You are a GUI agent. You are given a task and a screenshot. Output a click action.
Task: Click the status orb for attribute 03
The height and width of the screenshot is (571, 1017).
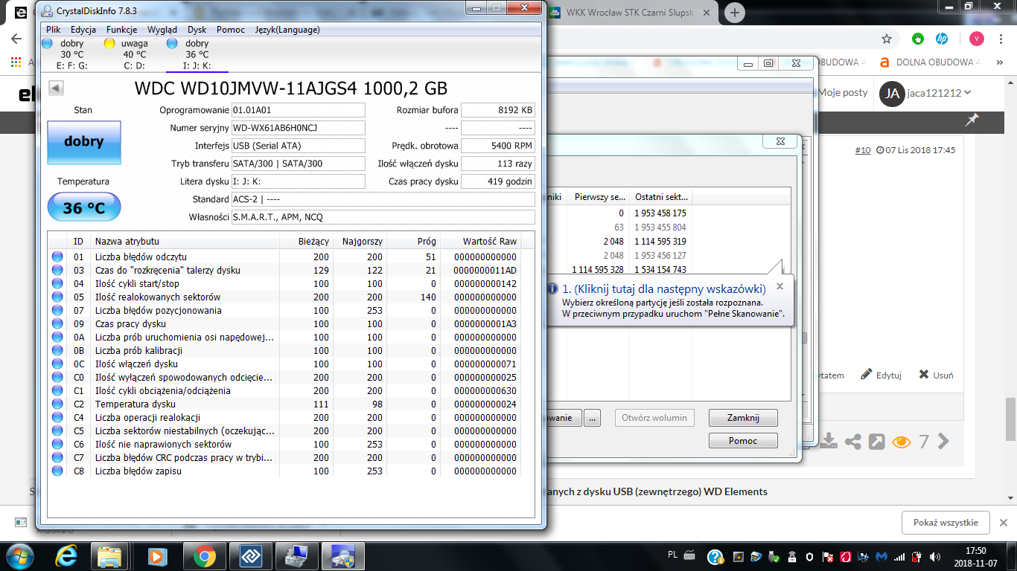click(57, 270)
